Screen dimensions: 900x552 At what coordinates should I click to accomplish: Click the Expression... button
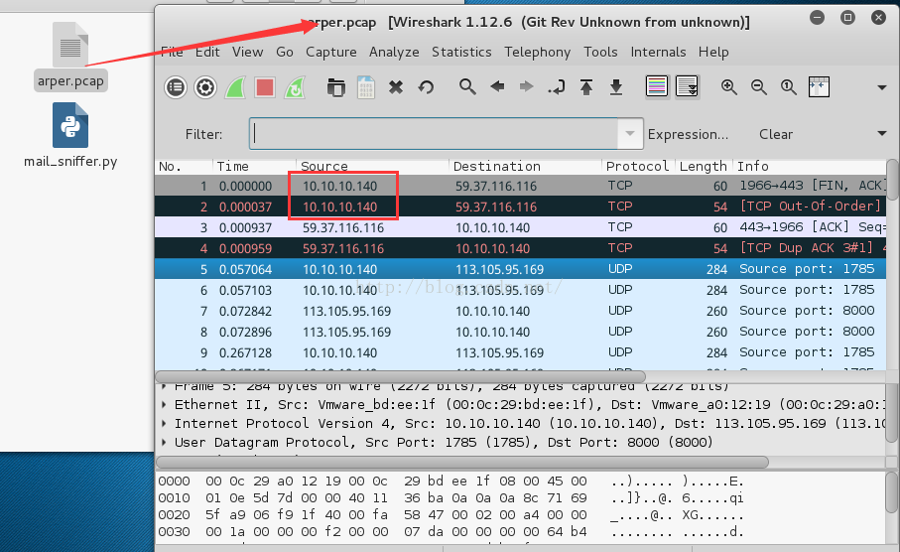pyautogui.click(x=688, y=134)
